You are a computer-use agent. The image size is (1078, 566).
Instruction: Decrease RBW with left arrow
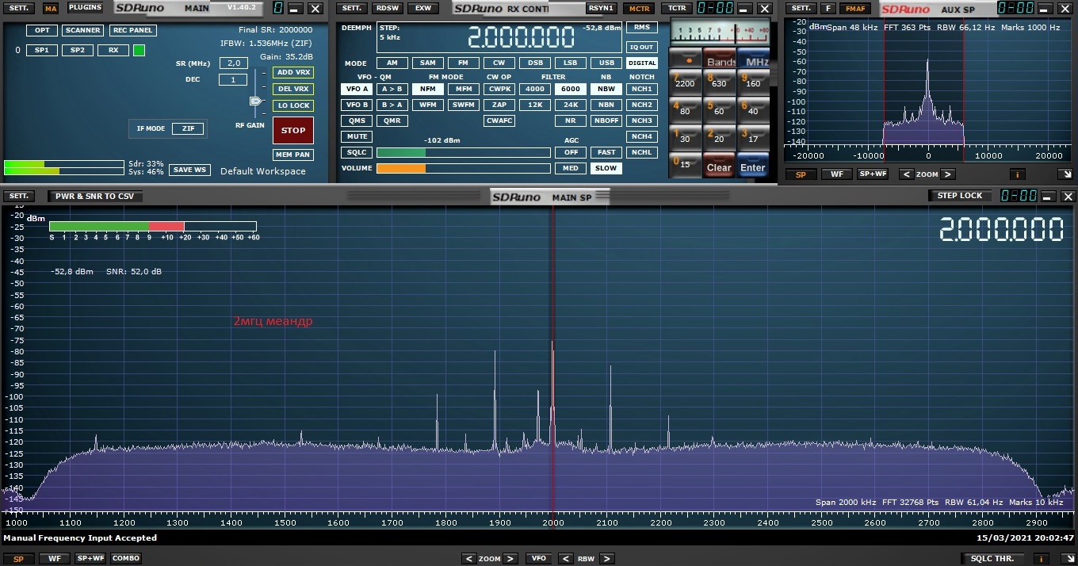(565, 559)
